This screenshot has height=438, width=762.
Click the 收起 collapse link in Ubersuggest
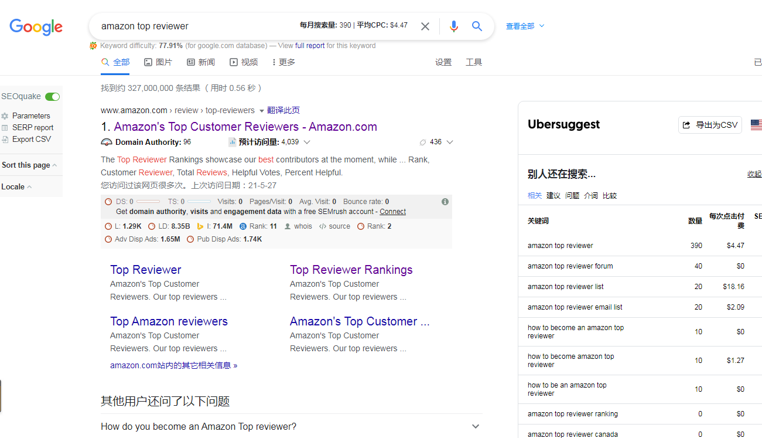[x=755, y=174]
